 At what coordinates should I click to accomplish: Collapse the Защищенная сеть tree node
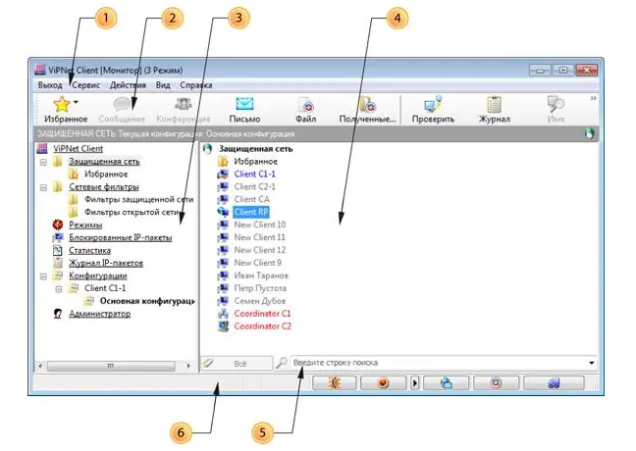[x=43, y=161]
